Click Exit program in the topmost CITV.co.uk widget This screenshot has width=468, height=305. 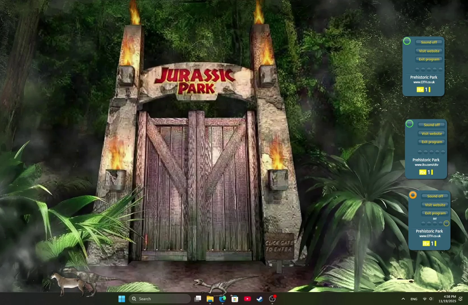(429, 59)
